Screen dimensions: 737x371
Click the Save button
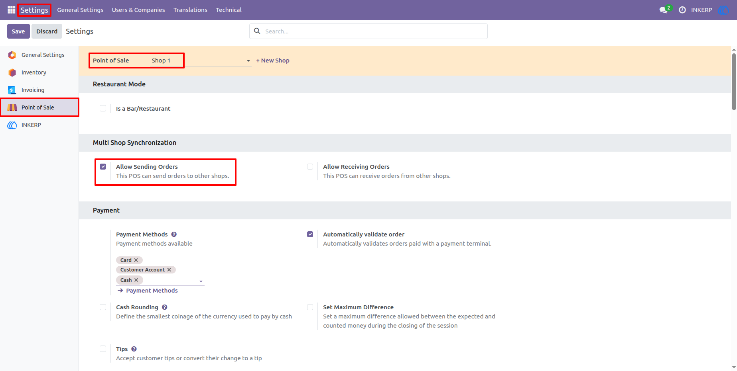(x=18, y=31)
